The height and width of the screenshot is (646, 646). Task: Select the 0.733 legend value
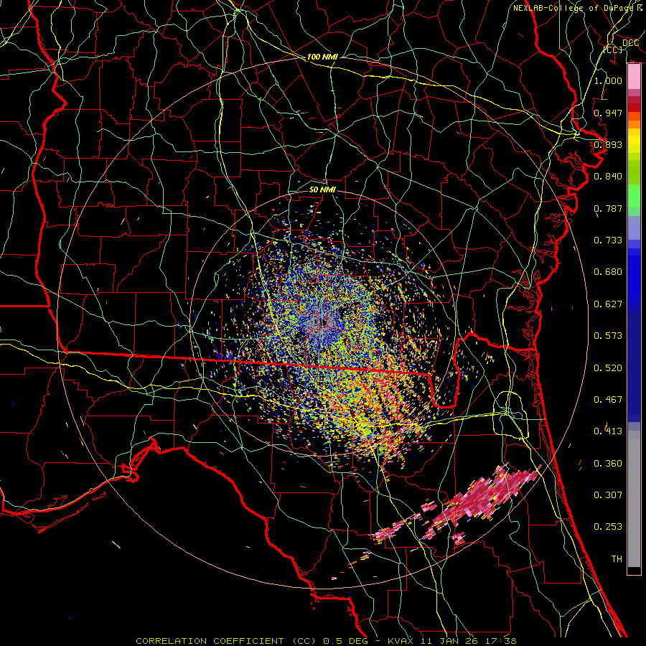[608, 240]
